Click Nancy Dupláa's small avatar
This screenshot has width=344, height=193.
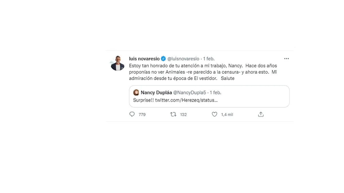[136, 93]
